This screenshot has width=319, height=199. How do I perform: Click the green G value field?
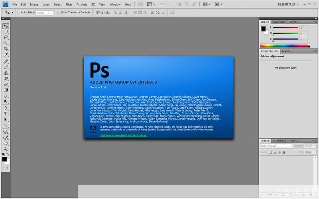point(303,33)
